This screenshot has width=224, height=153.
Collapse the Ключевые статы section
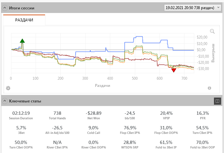click(5, 101)
